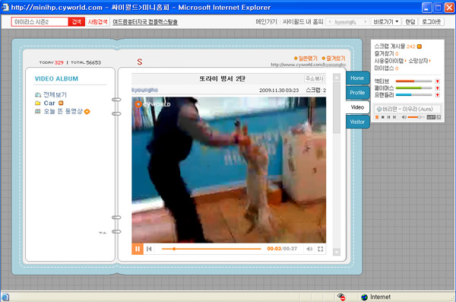Click the small icon beside BGM LIST
The height and width of the screenshot is (302, 456).
click(x=439, y=117)
